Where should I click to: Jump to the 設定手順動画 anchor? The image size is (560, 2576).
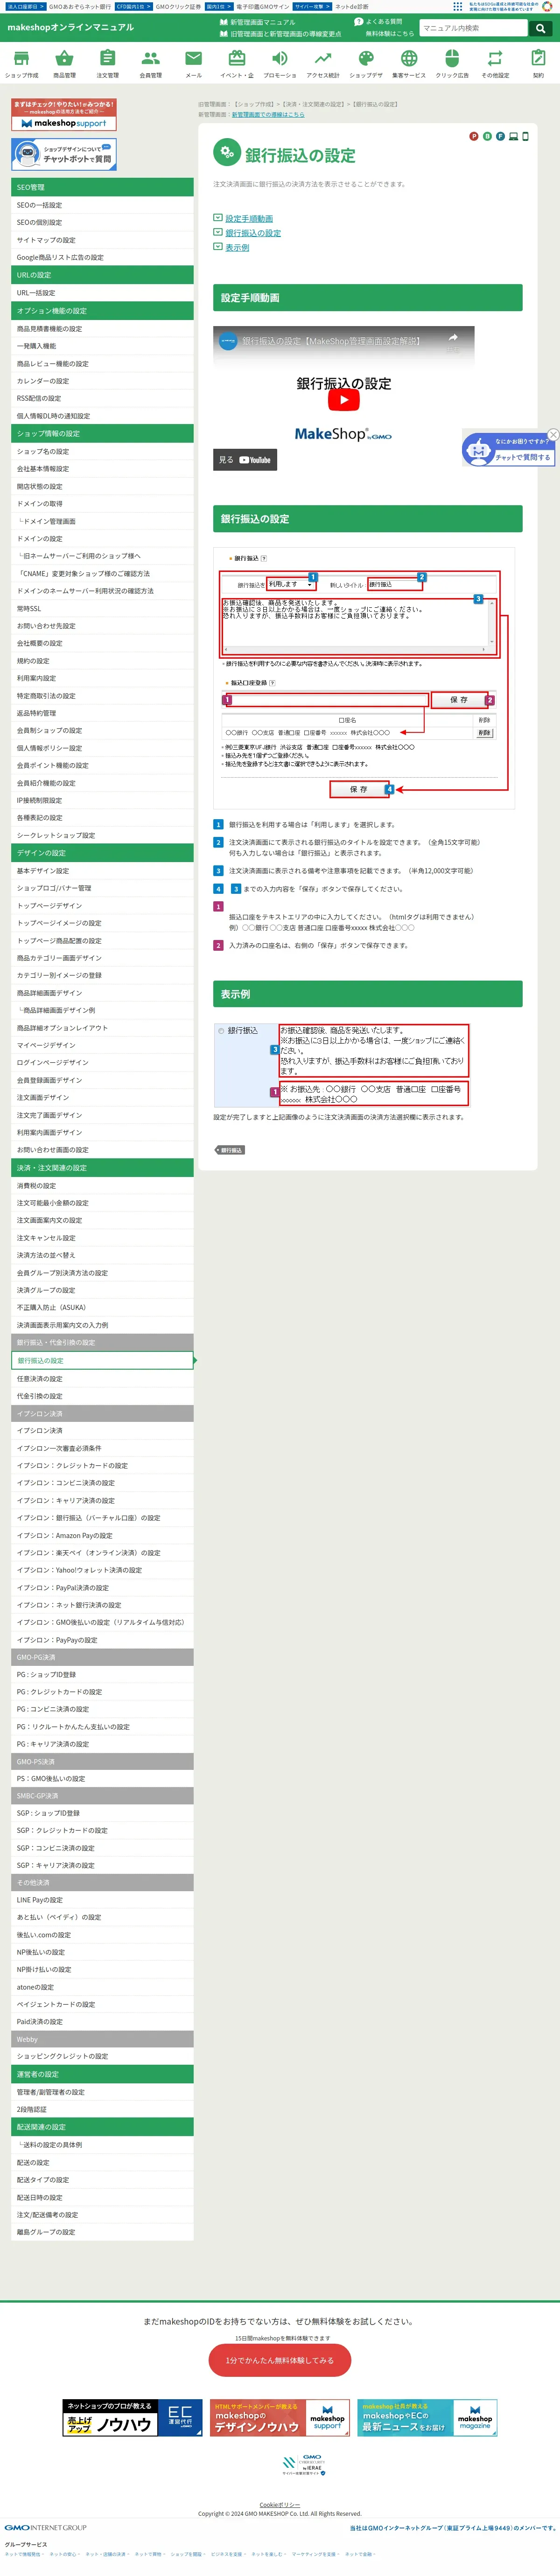click(x=249, y=218)
